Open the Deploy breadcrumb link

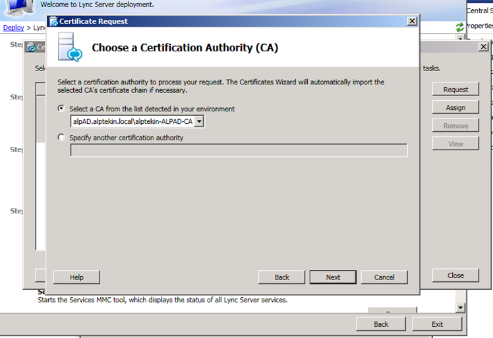pyautogui.click(x=14, y=28)
